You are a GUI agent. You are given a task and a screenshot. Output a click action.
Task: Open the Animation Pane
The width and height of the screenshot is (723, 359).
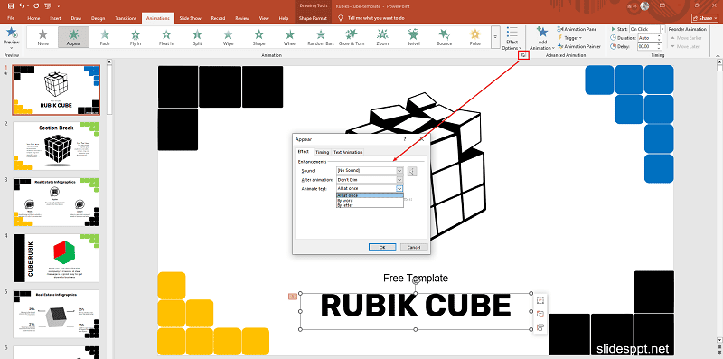(x=577, y=29)
